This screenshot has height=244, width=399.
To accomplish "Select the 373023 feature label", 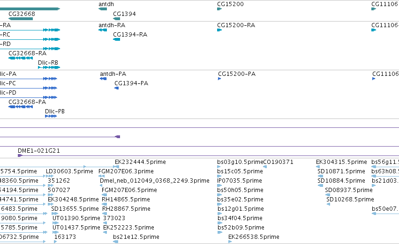I will (114, 219).
